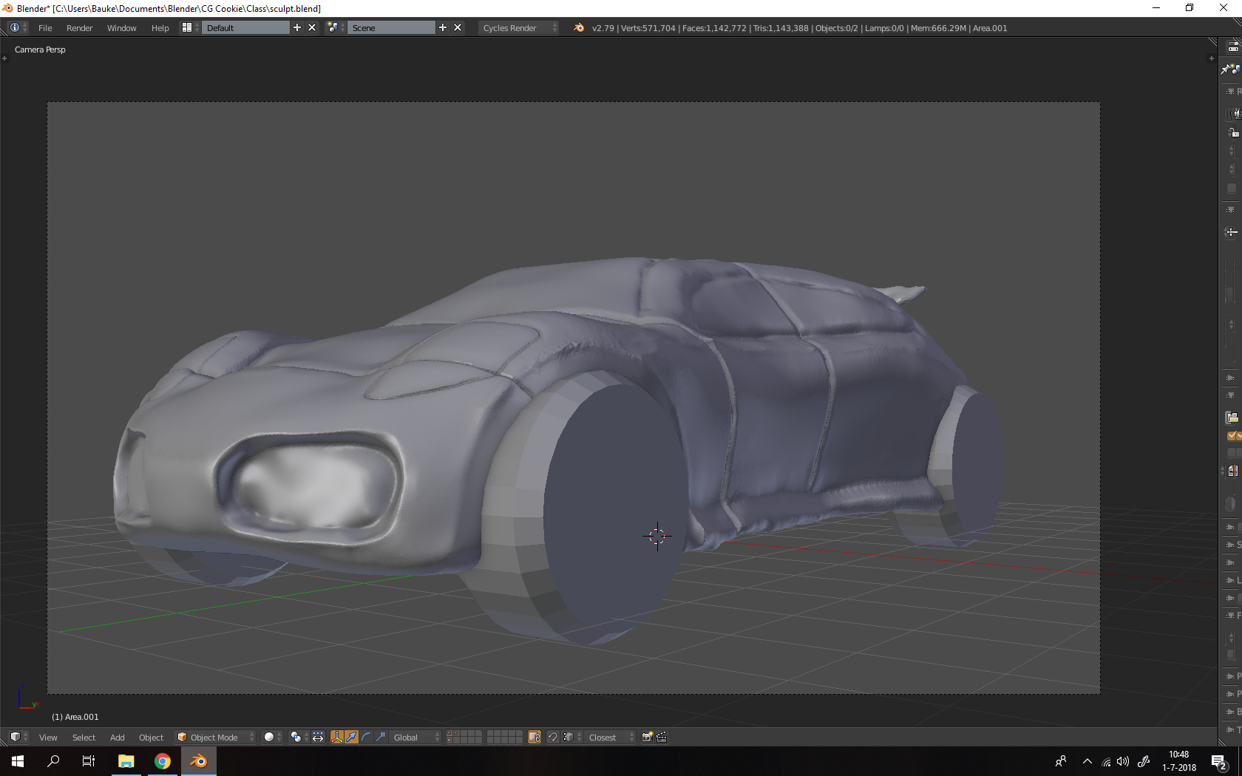This screenshot has width=1242, height=776.
Task: Add a new screen layout with plus
Action: click(297, 27)
